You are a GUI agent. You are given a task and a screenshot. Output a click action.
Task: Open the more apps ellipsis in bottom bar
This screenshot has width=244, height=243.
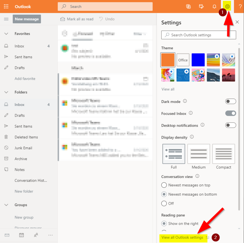click(x=50, y=235)
